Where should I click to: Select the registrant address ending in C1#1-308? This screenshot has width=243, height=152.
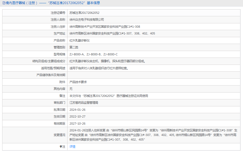tap(105, 27)
